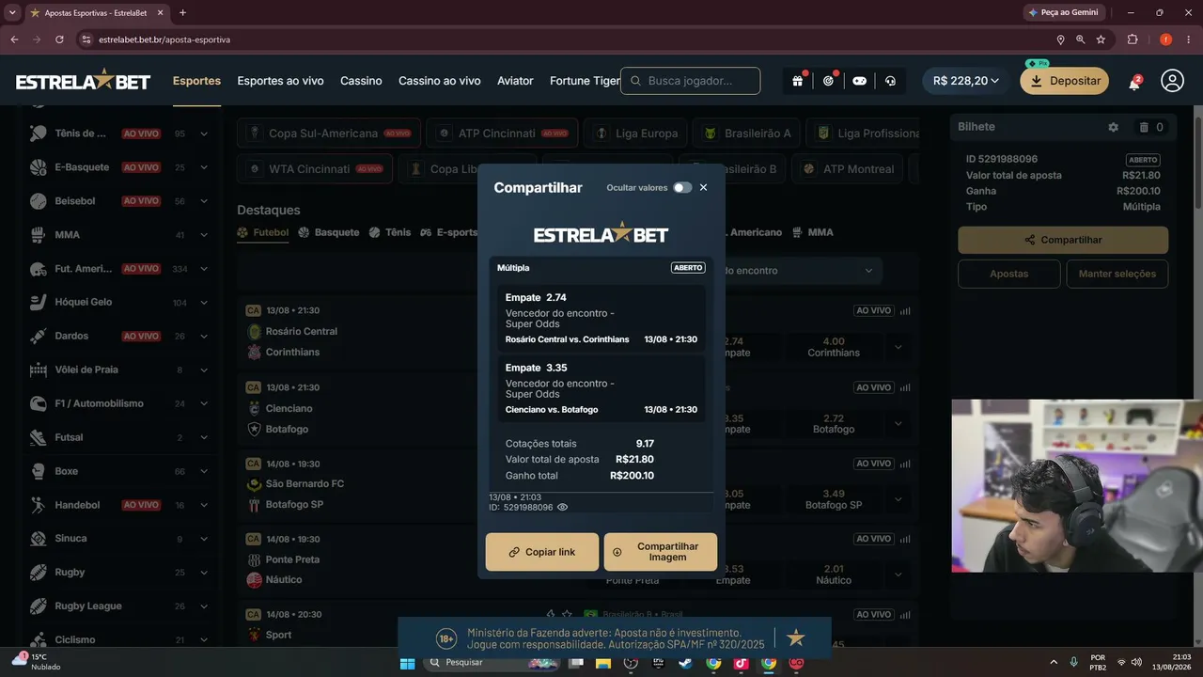Expand the Beisebol sidebar category
This screenshot has width=1203, height=677.
coord(204,201)
